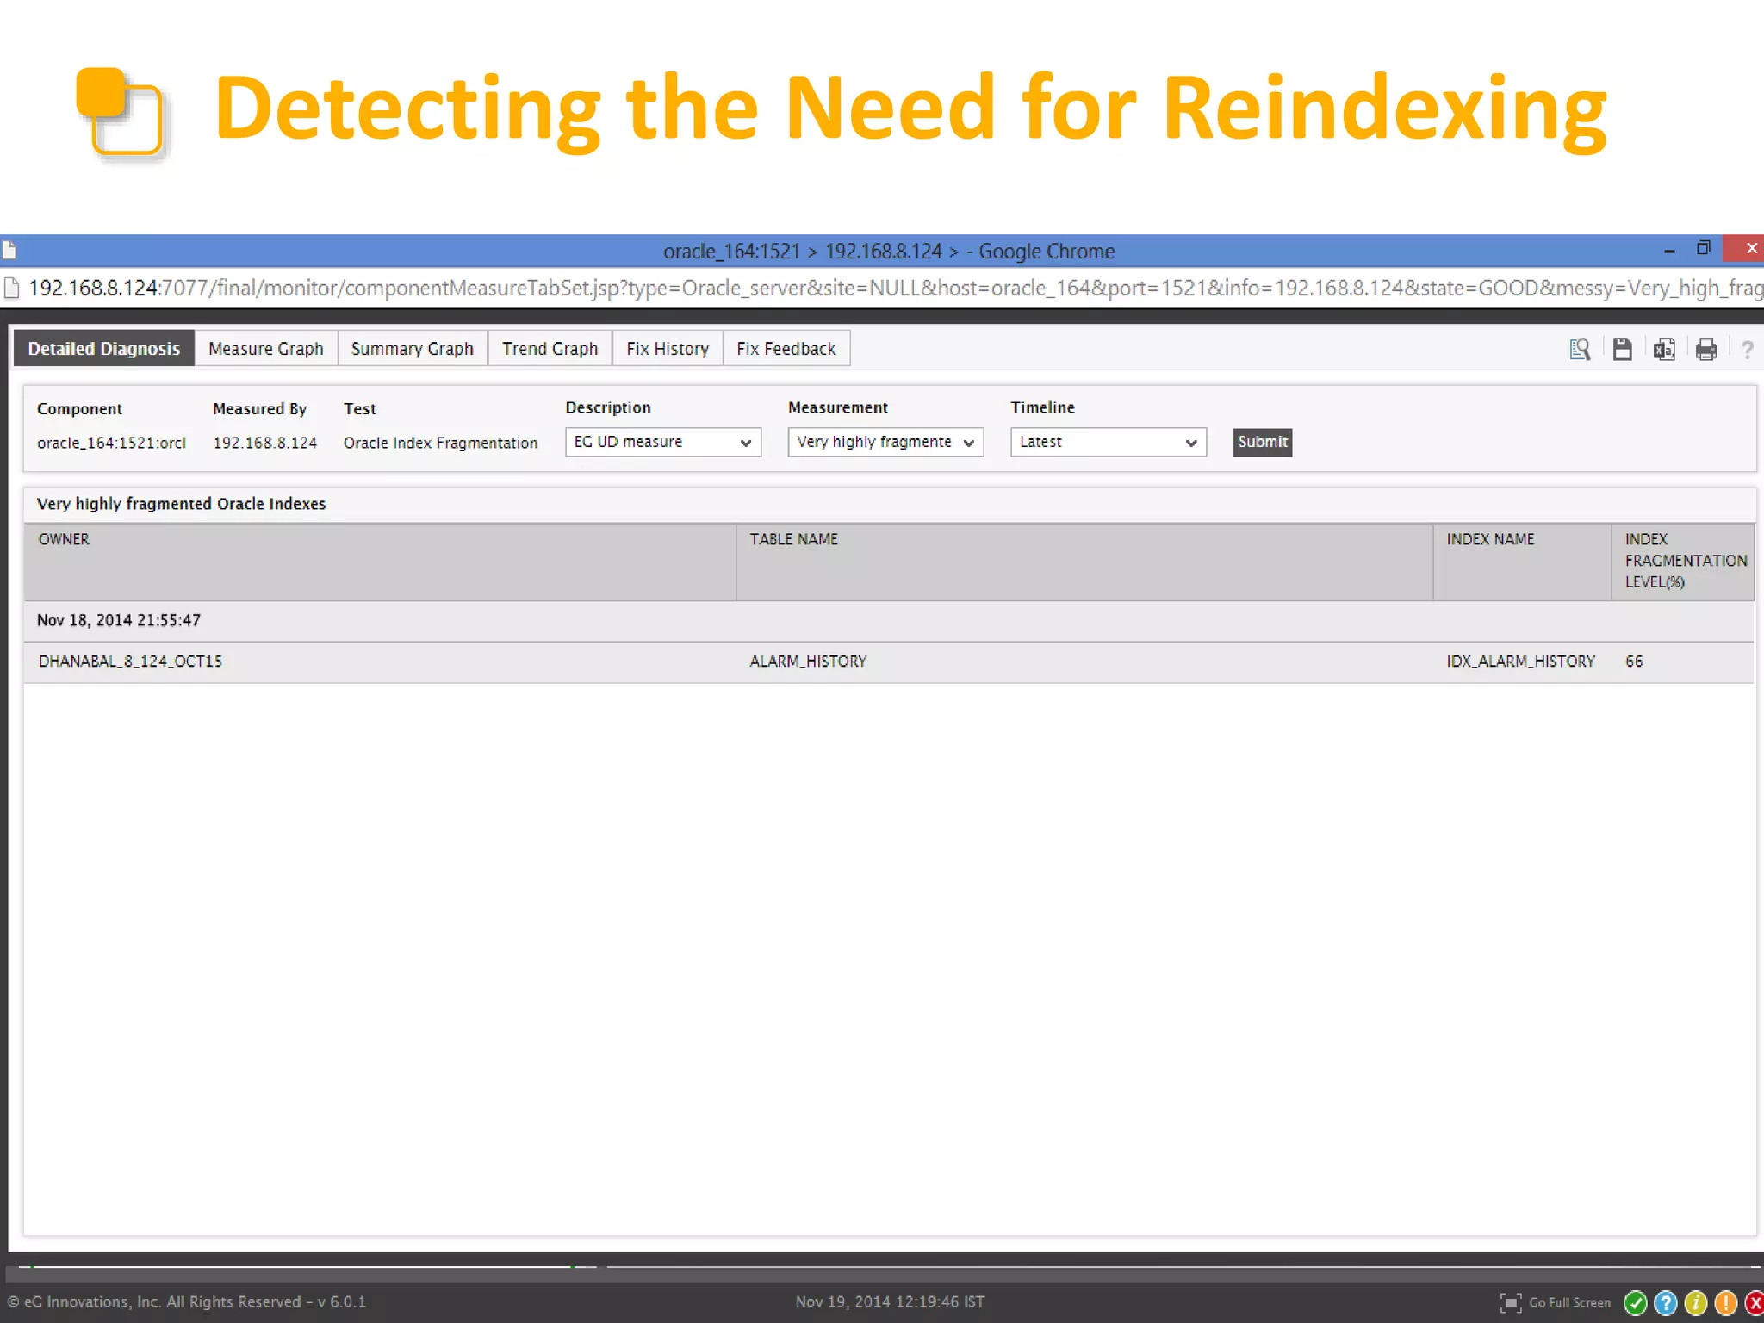This screenshot has height=1323, width=1764.
Task: Click the eG Innovations copyright footer text
Action: pos(187,1302)
